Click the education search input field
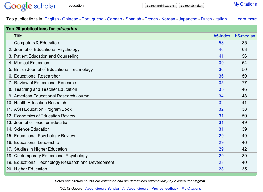The width and height of the screenshot is (263, 192). [x=105, y=5]
